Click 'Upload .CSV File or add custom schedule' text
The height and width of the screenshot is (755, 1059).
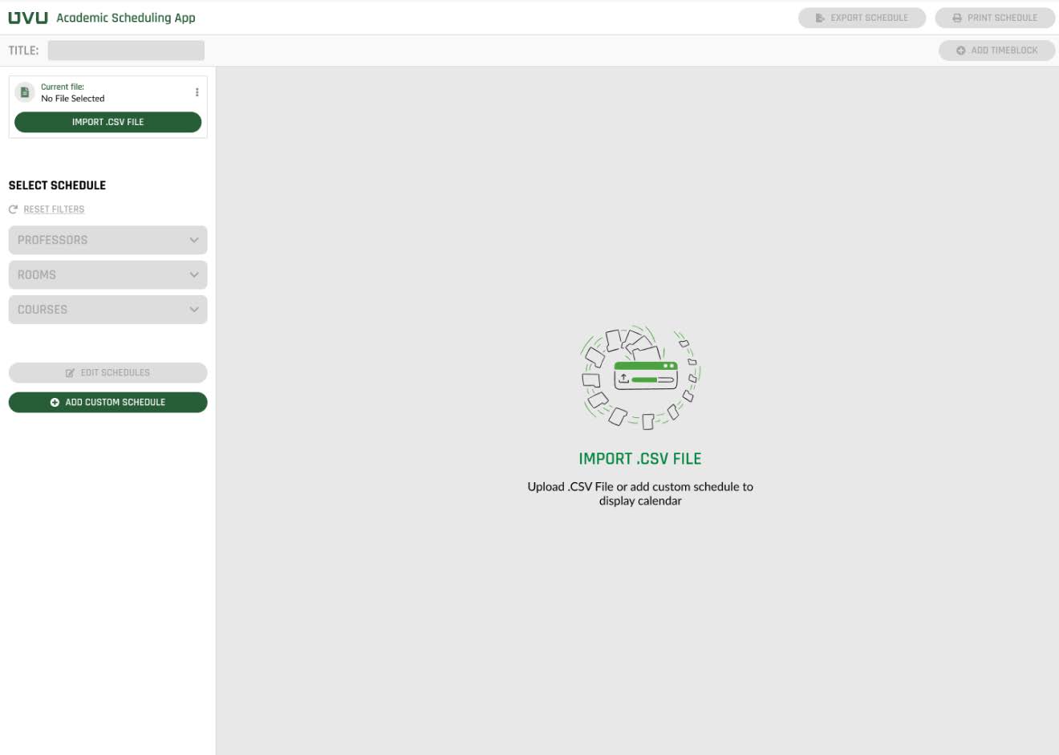[640, 493]
